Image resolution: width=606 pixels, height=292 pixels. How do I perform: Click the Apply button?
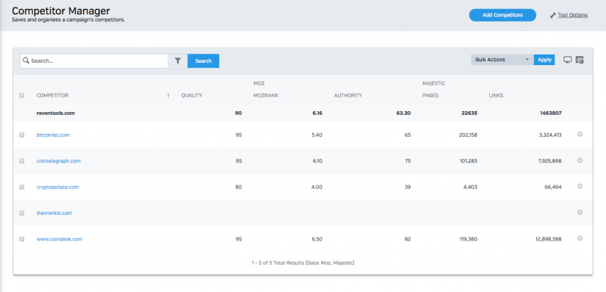(x=545, y=60)
